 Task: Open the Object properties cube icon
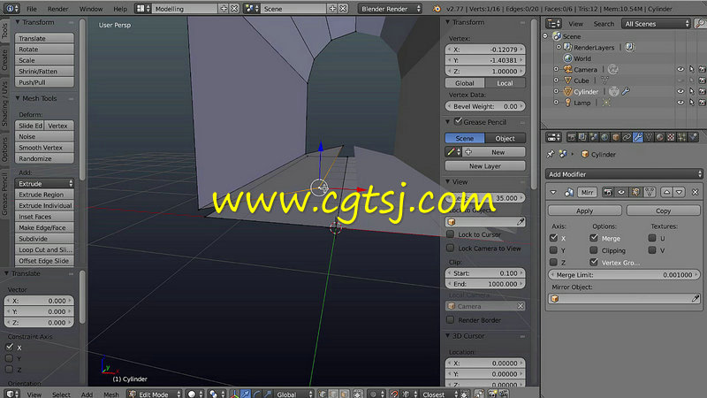tap(616, 137)
